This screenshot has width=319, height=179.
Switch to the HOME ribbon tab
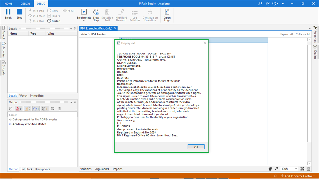[8, 4]
